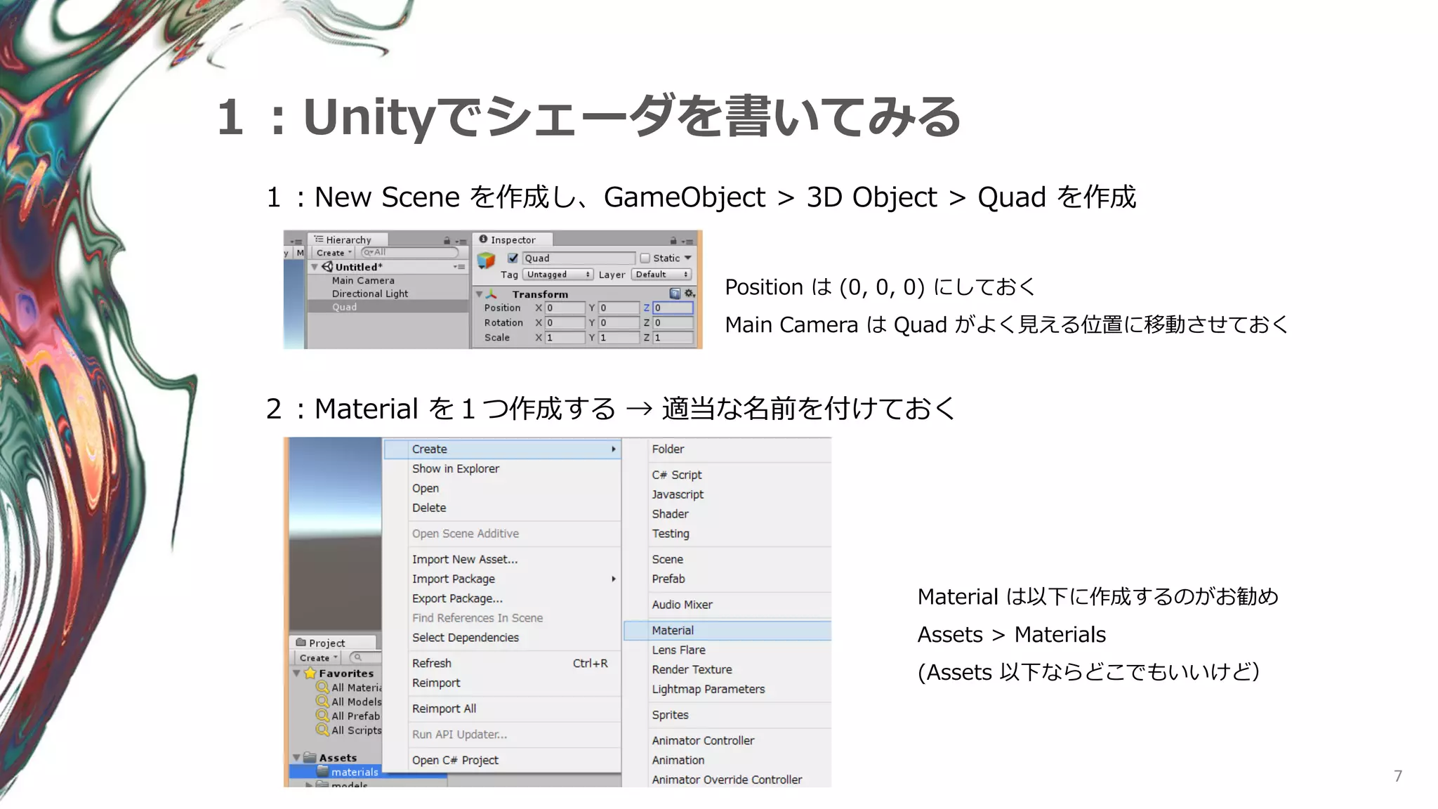Click the Unity logo beside Untitled scene
1438x809 pixels.
pos(327,267)
